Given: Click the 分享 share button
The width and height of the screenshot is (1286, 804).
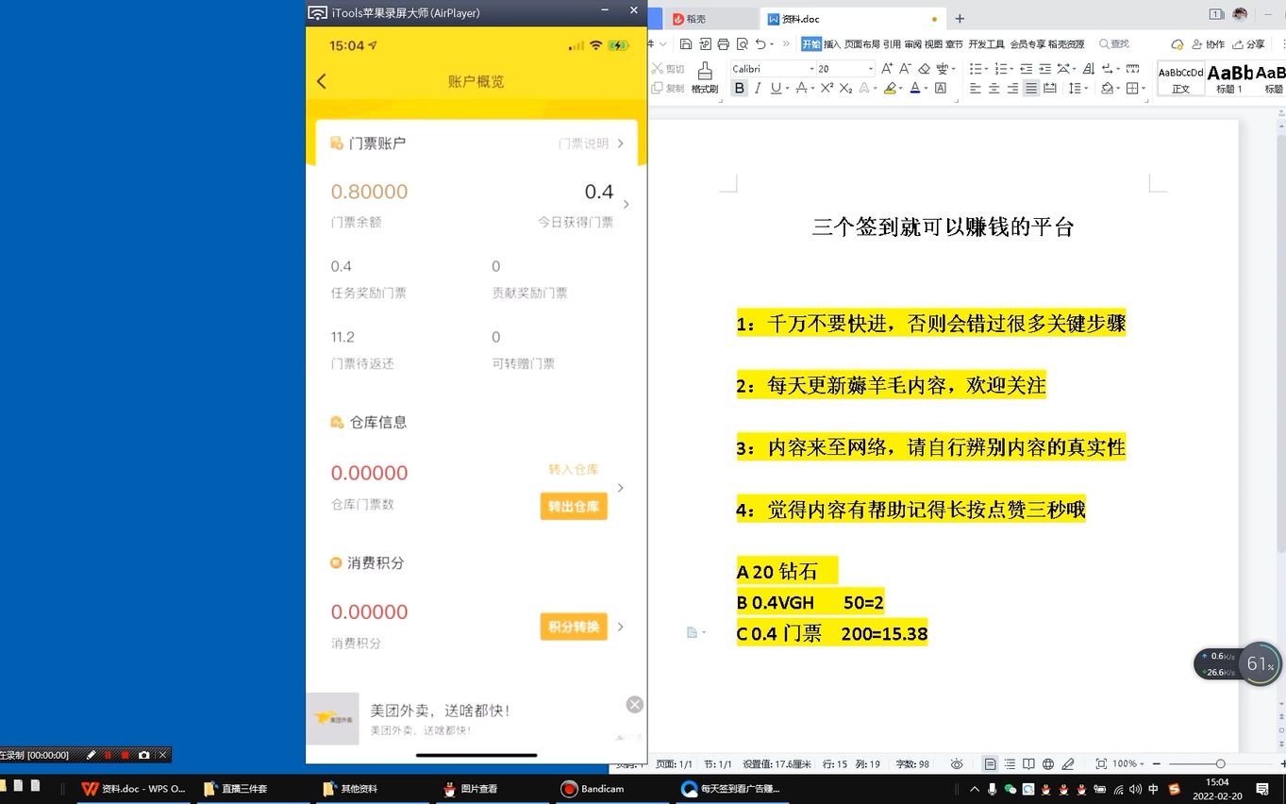Looking at the screenshot, I should pos(1248,43).
